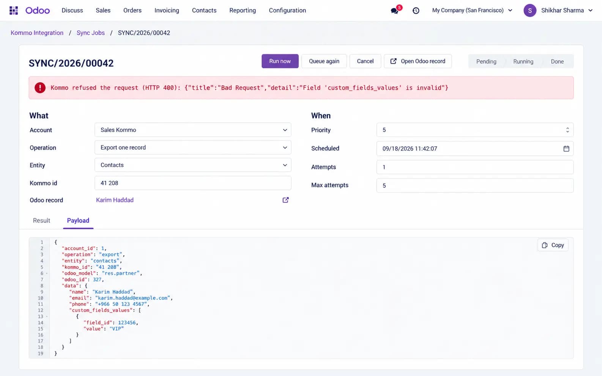Open the Discuss menu

72,10
